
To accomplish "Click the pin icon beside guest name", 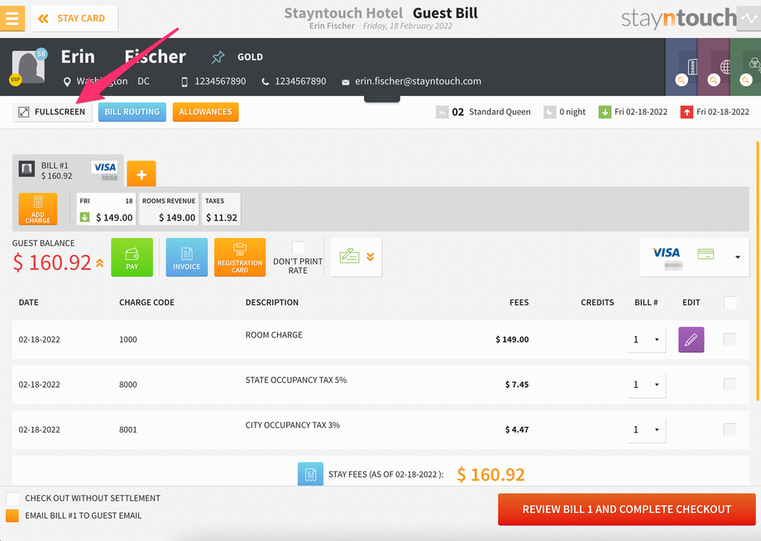I will [218, 57].
